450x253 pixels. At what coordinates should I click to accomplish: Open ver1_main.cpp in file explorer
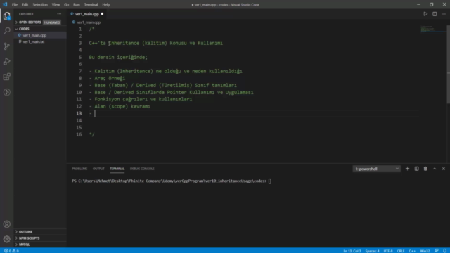click(x=40, y=35)
